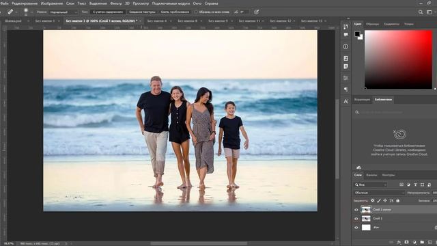
Task: Open the Comments panel icon in side dock
Action: click(x=346, y=35)
